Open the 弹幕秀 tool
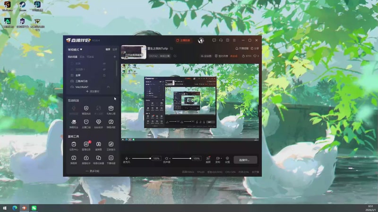The image size is (378, 212). pyautogui.click(x=74, y=160)
